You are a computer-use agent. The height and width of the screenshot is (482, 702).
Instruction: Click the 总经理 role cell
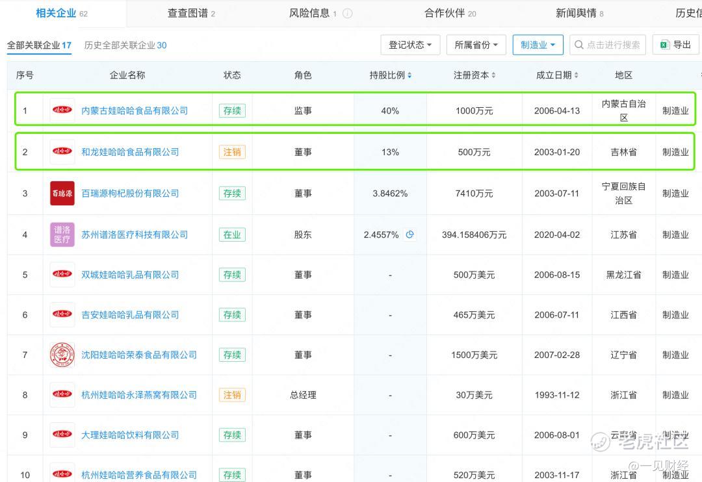pyautogui.click(x=303, y=395)
